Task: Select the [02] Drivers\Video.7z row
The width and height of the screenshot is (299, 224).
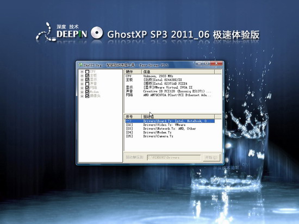Action: pyautogui.click(x=170, y=125)
